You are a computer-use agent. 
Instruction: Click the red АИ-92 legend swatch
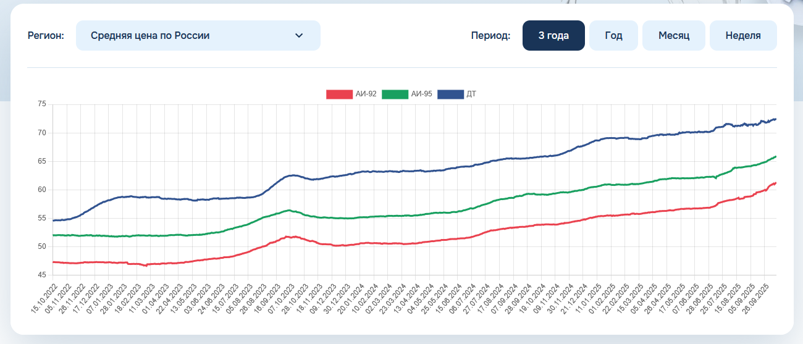[x=339, y=94]
